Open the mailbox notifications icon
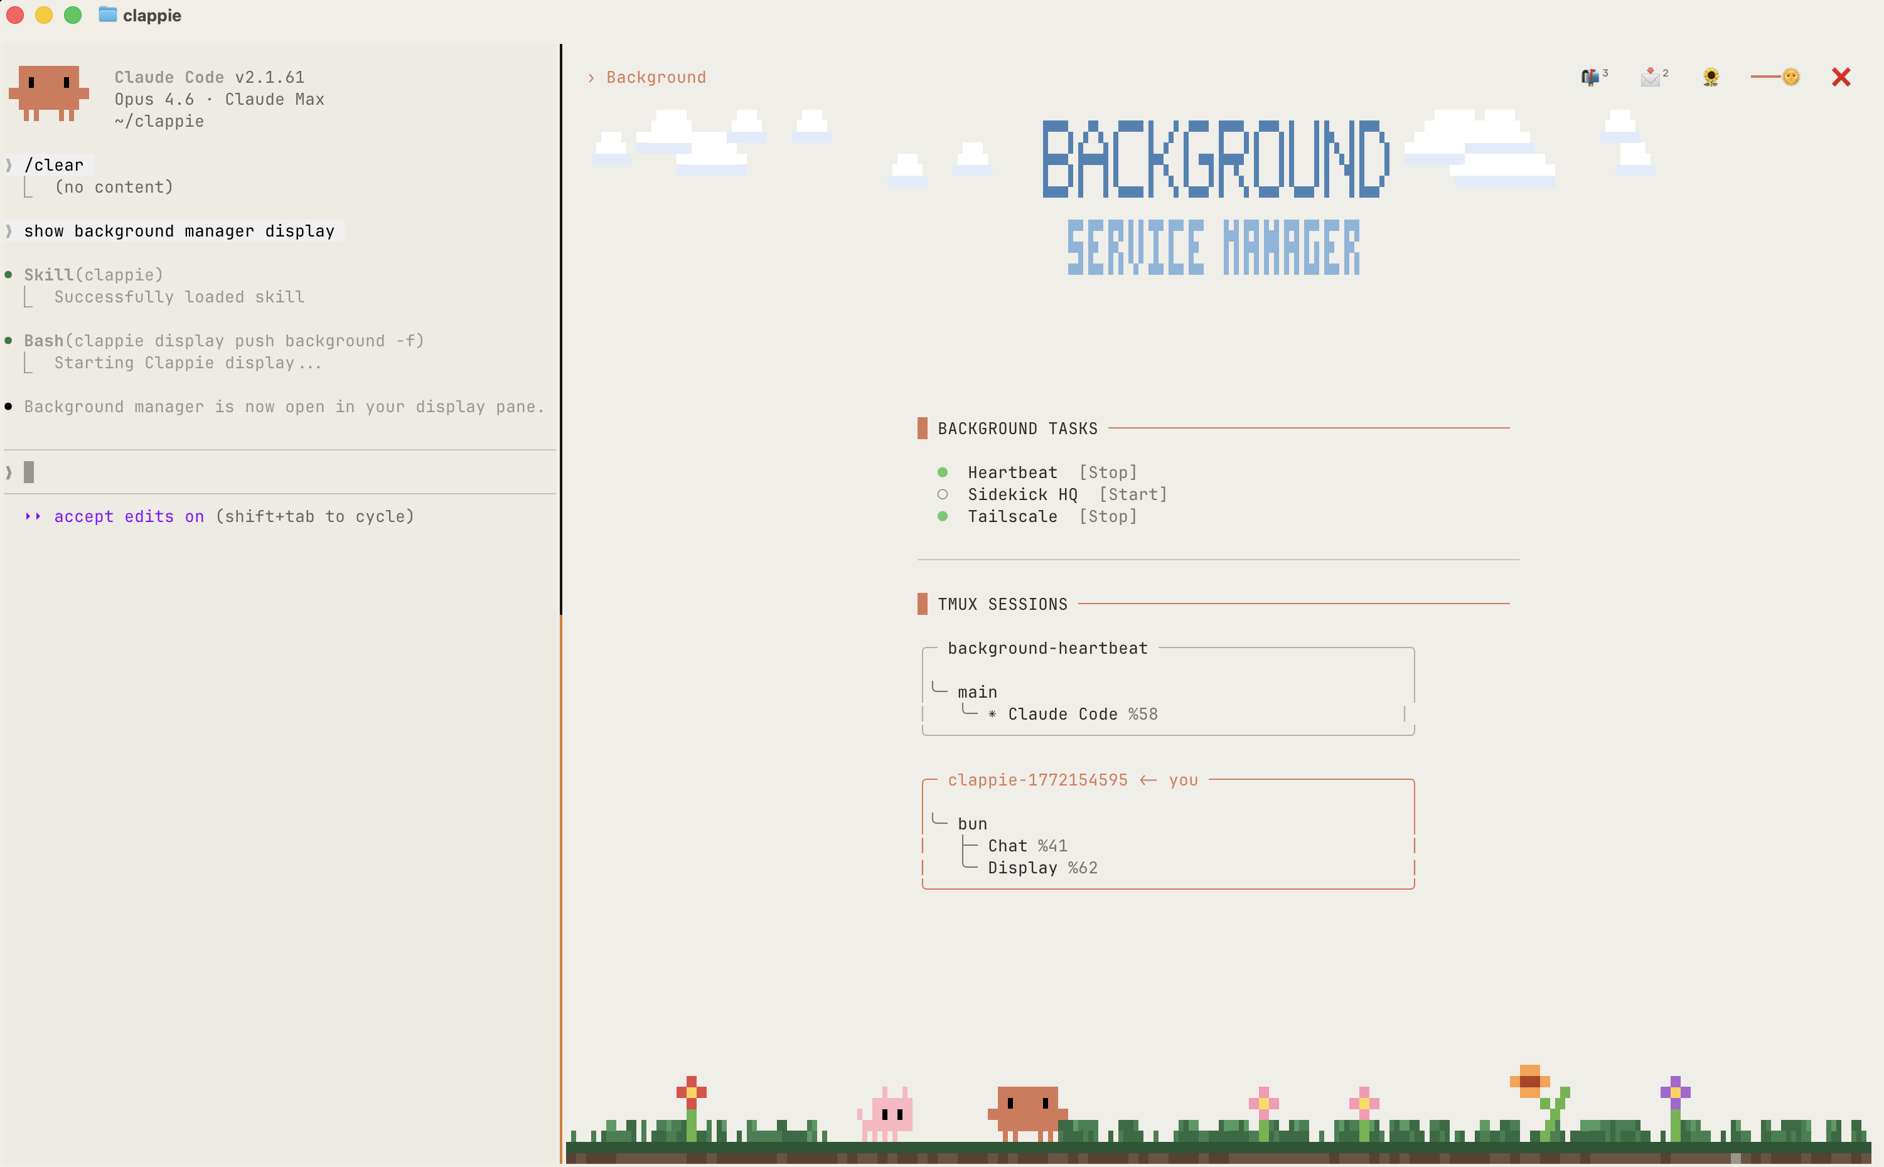The width and height of the screenshot is (1884, 1167). [x=1592, y=77]
